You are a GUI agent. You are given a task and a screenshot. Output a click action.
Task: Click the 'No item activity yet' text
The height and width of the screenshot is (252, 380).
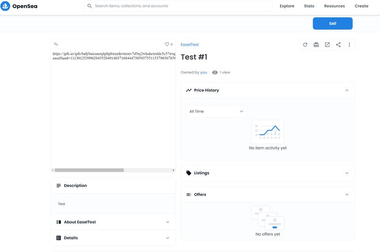tap(267, 148)
